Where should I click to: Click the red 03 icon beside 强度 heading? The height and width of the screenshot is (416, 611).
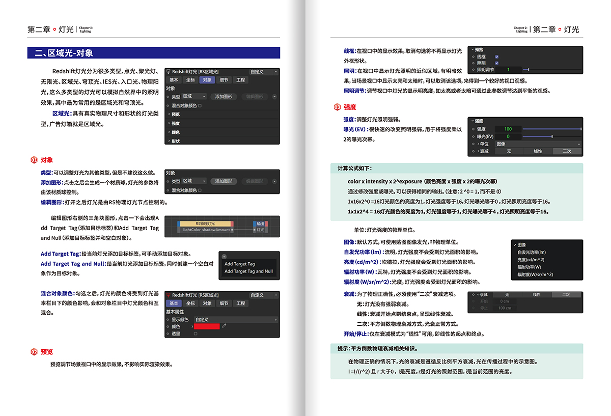click(x=337, y=107)
